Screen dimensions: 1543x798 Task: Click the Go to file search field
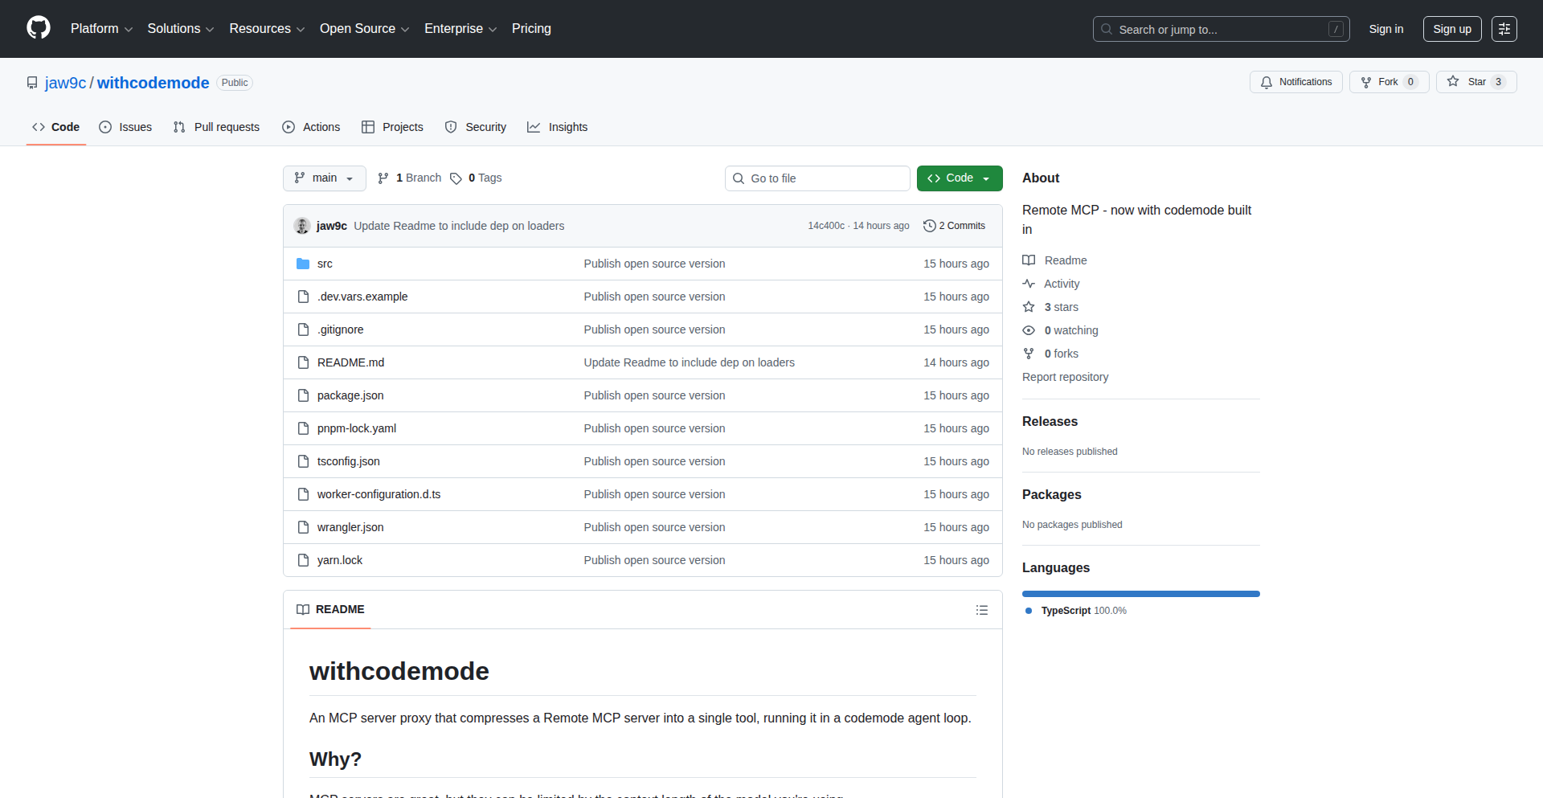pyautogui.click(x=817, y=178)
